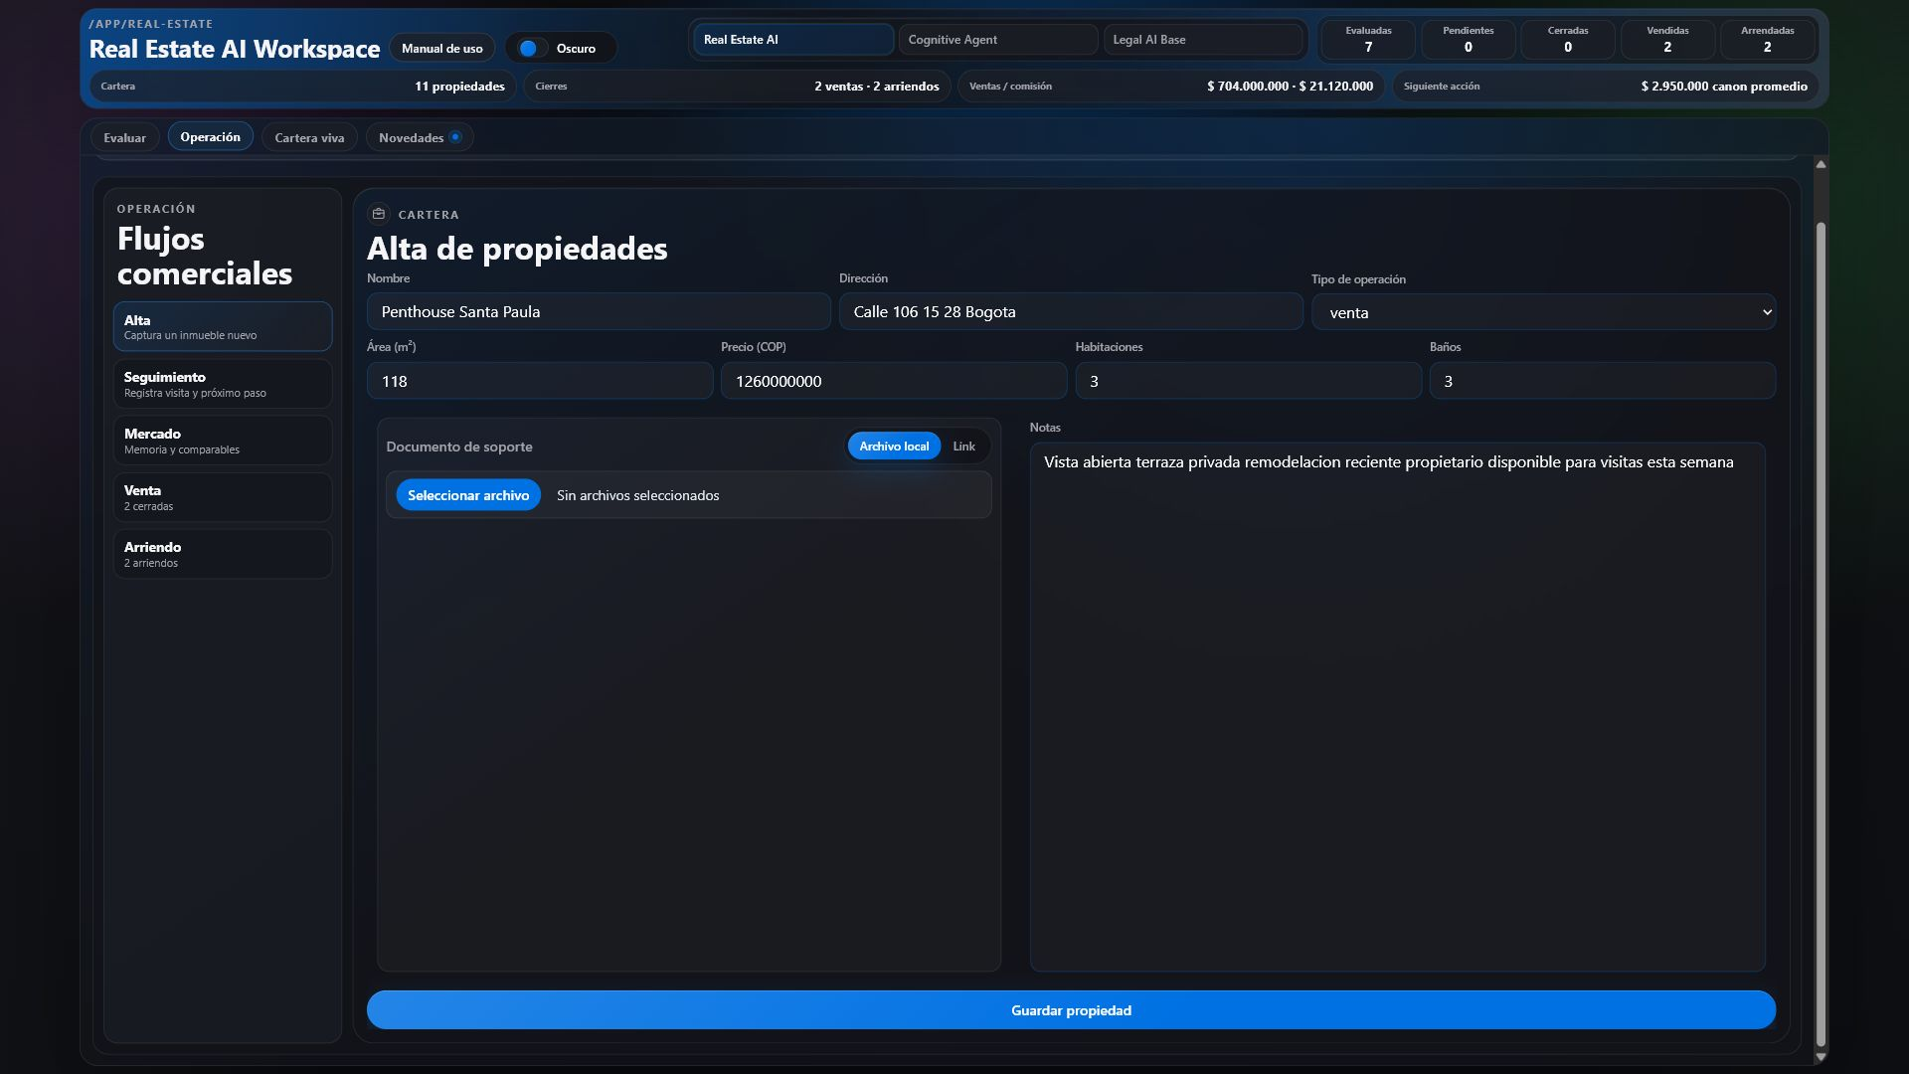Image resolution: width=1909 pixels, height=1074 pixels.
Task: Click Seleccionar archivo button
Action: click(x=468, y=495)
